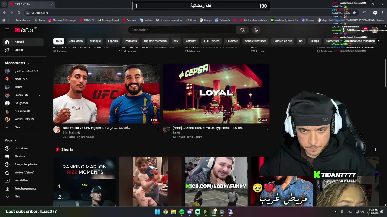Play Ranking Marlon Rizz Moments short
The image size is (387, 217).
(x=85, y=181)
